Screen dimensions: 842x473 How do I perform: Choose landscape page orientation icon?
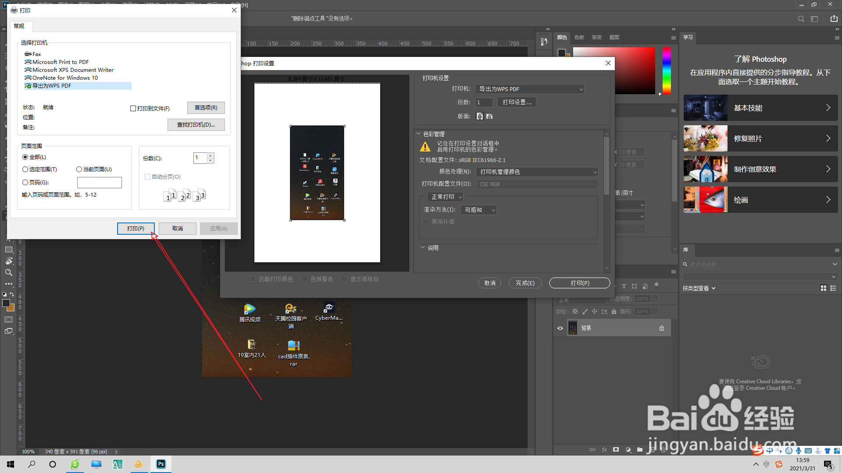point(489,116)
